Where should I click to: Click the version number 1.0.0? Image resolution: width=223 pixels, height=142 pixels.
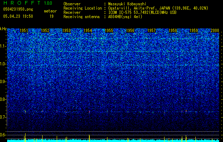48,3
